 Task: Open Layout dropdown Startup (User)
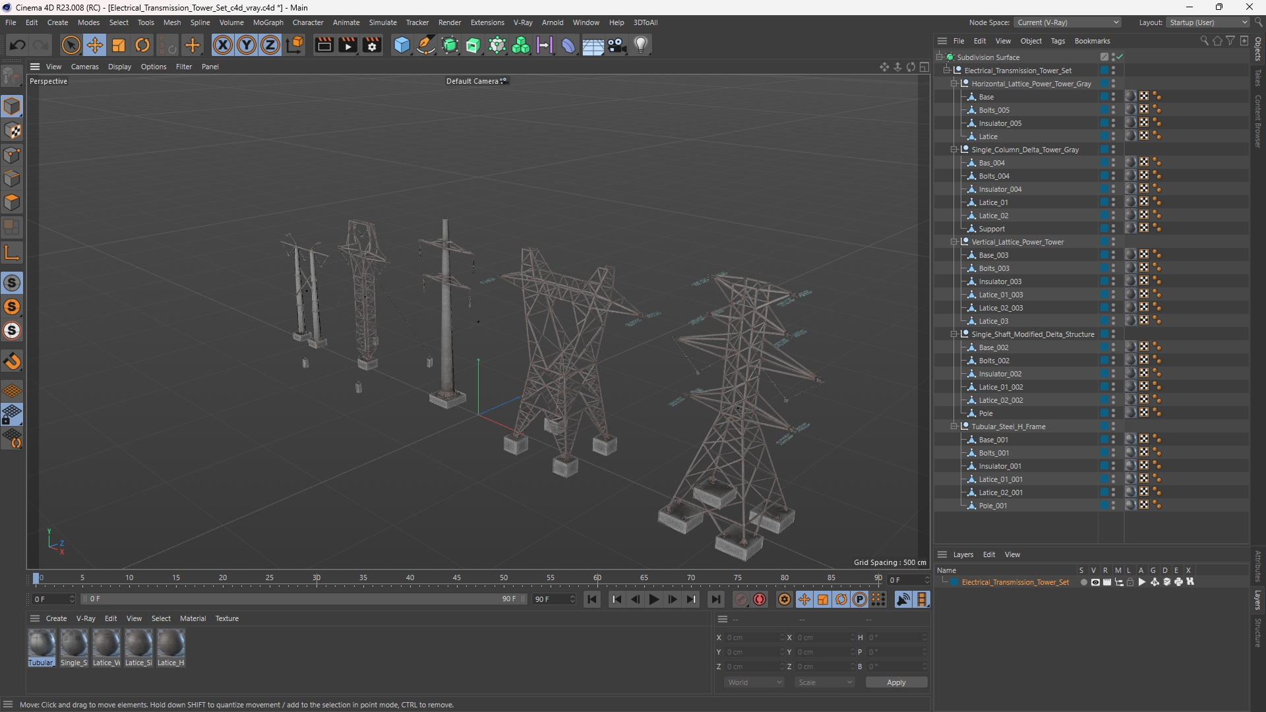pos(1208,22)
